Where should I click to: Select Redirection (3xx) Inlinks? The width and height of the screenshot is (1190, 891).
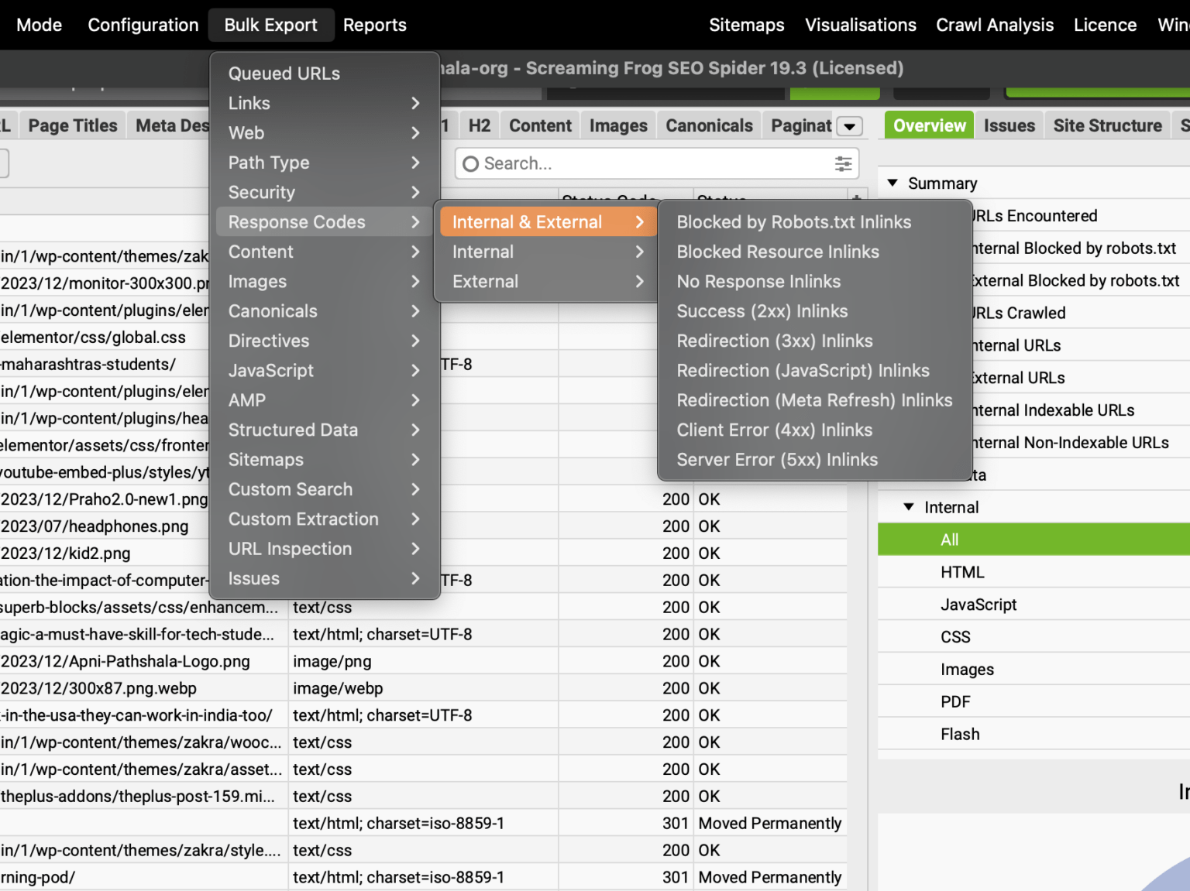[x=814, y=341]
